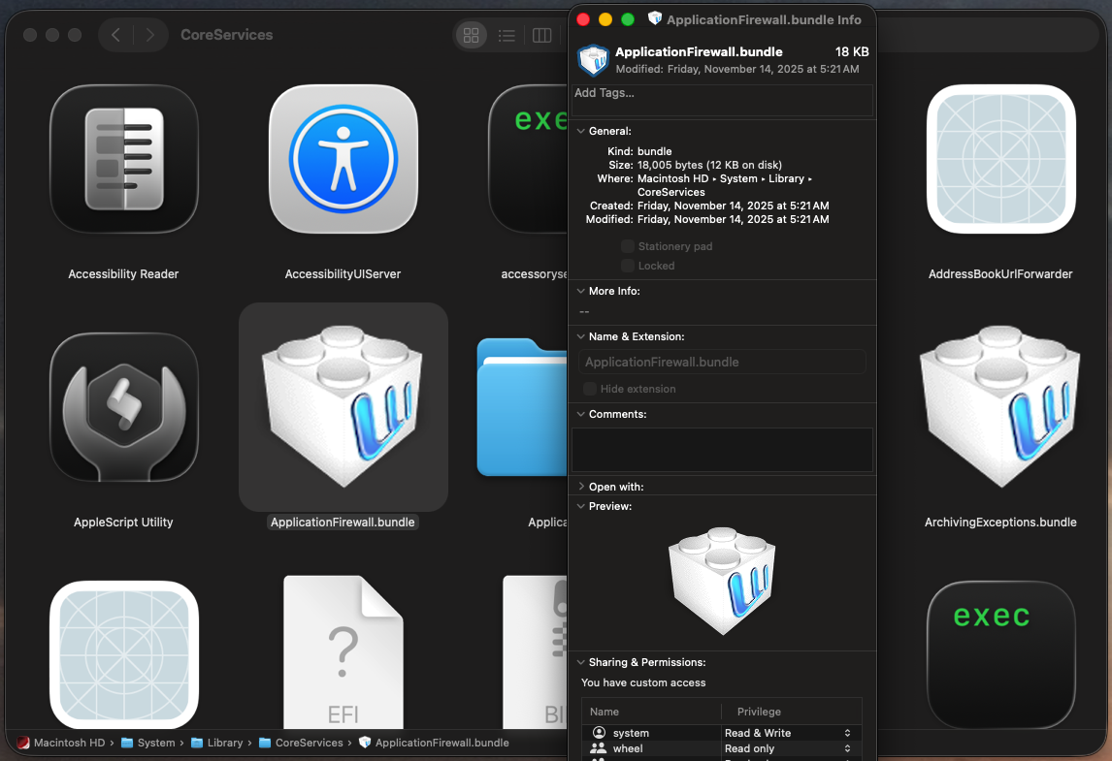Switch Finder to list view
This screenshot has width=1112, height=761.
pyautogui.click(x=507, y=36)
